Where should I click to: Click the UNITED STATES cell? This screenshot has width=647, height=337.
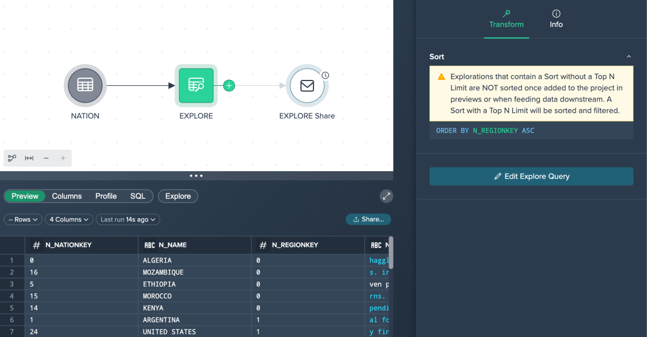195,332
